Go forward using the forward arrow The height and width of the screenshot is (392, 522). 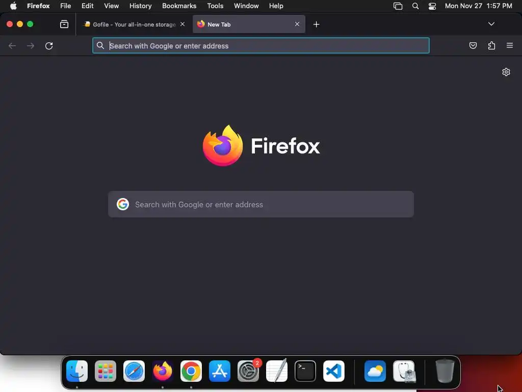(31, 45)
